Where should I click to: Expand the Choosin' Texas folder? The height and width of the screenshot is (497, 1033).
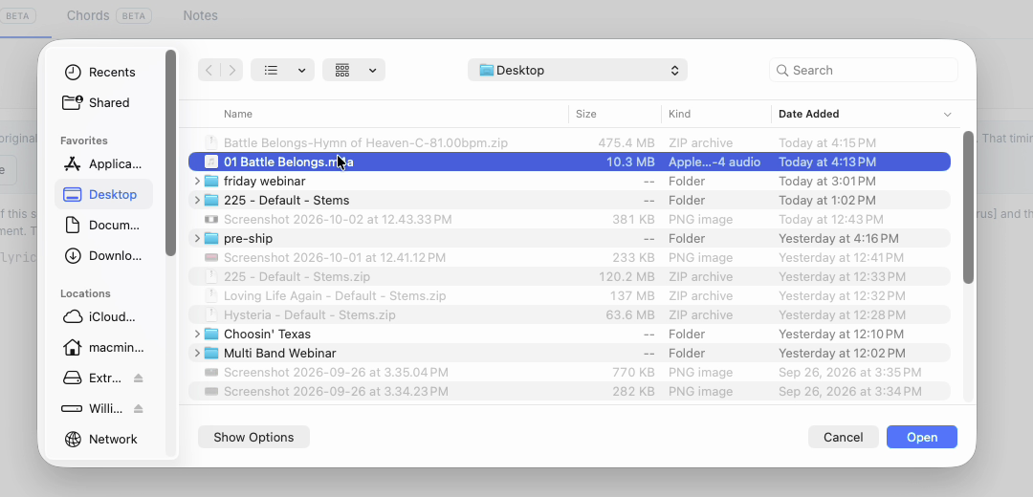click(x=196, y=334)
